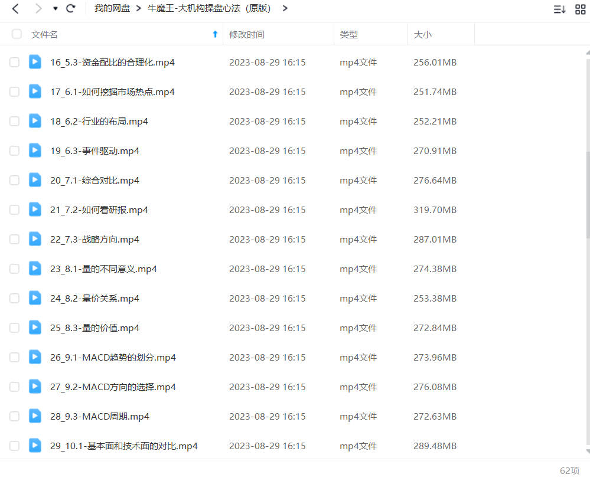Check the box for 28_9.3-MACD周期.mp4

pos(14,416)
